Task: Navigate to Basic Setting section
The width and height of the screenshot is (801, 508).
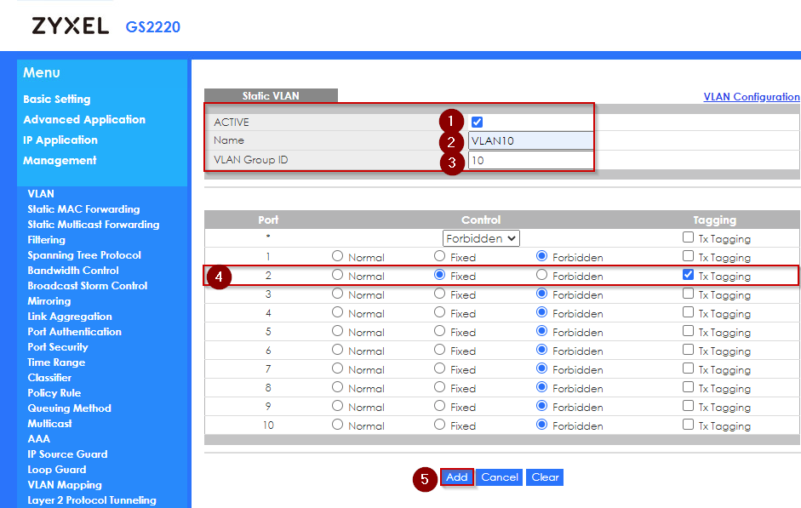Action: coord(57,99)
